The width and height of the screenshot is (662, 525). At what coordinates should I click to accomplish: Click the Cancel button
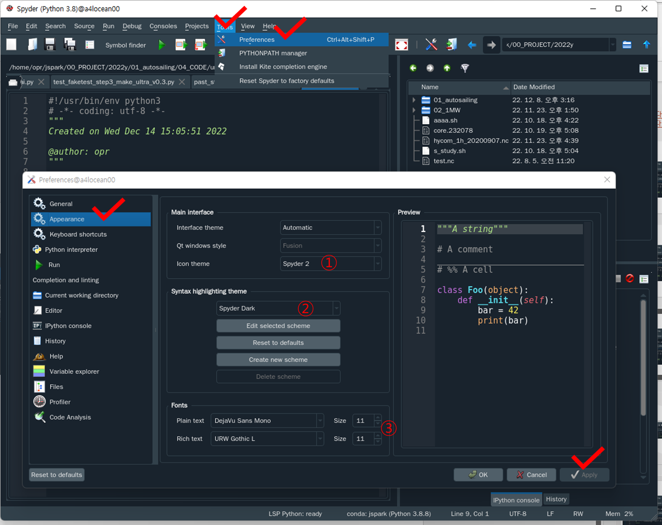(x=531, y=475)
